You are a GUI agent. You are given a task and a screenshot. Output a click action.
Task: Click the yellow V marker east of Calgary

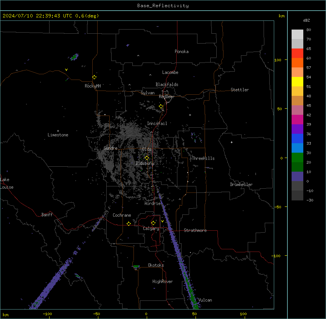click(x=162, y=221)
